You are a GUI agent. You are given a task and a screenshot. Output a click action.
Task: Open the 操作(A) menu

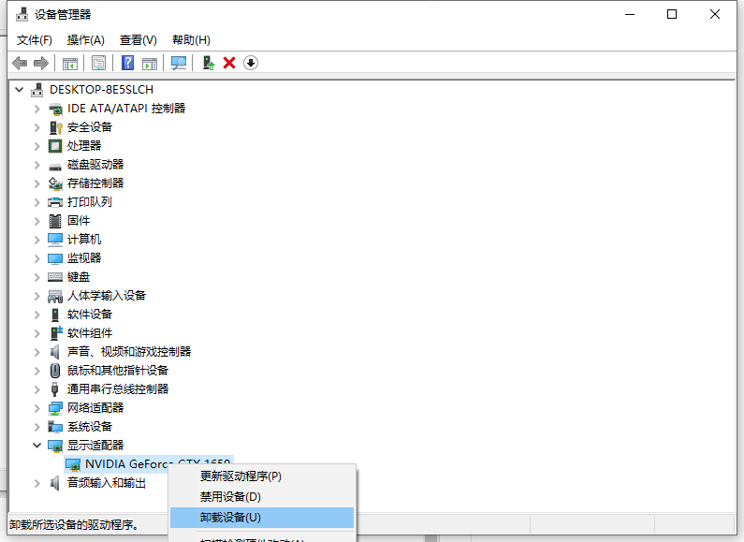(86, 39)
